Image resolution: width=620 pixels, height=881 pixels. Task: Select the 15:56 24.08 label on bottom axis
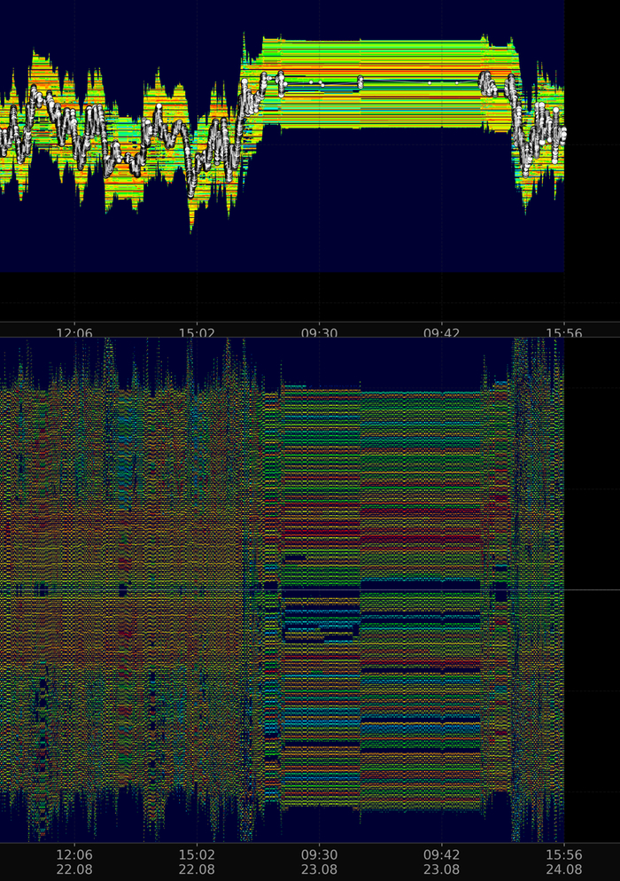[x=563, y=862]
